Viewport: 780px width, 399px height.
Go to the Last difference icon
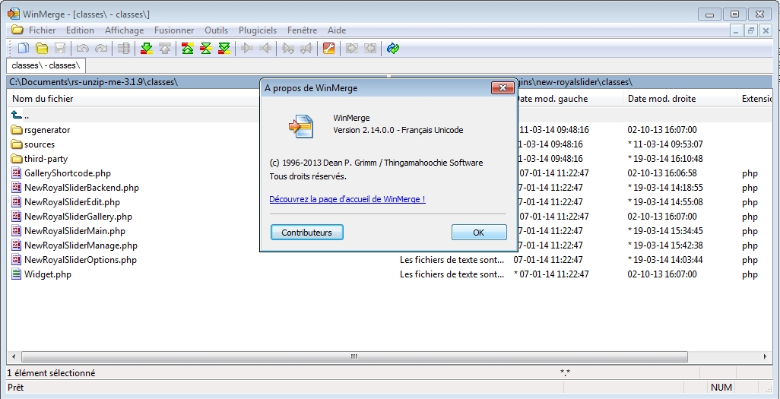(x=224, y=48)
